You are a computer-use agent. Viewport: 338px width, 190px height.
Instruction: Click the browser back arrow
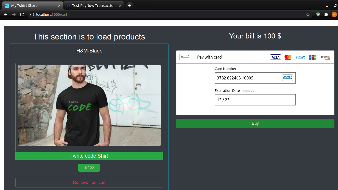6,15
